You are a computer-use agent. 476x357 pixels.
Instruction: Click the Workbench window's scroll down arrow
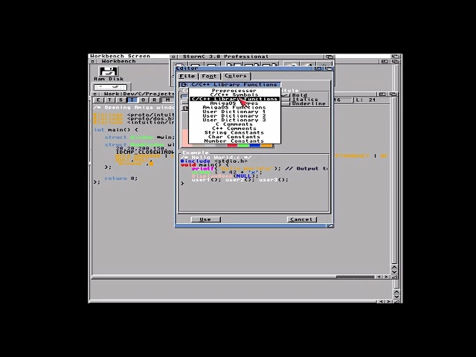pos(396,297)
